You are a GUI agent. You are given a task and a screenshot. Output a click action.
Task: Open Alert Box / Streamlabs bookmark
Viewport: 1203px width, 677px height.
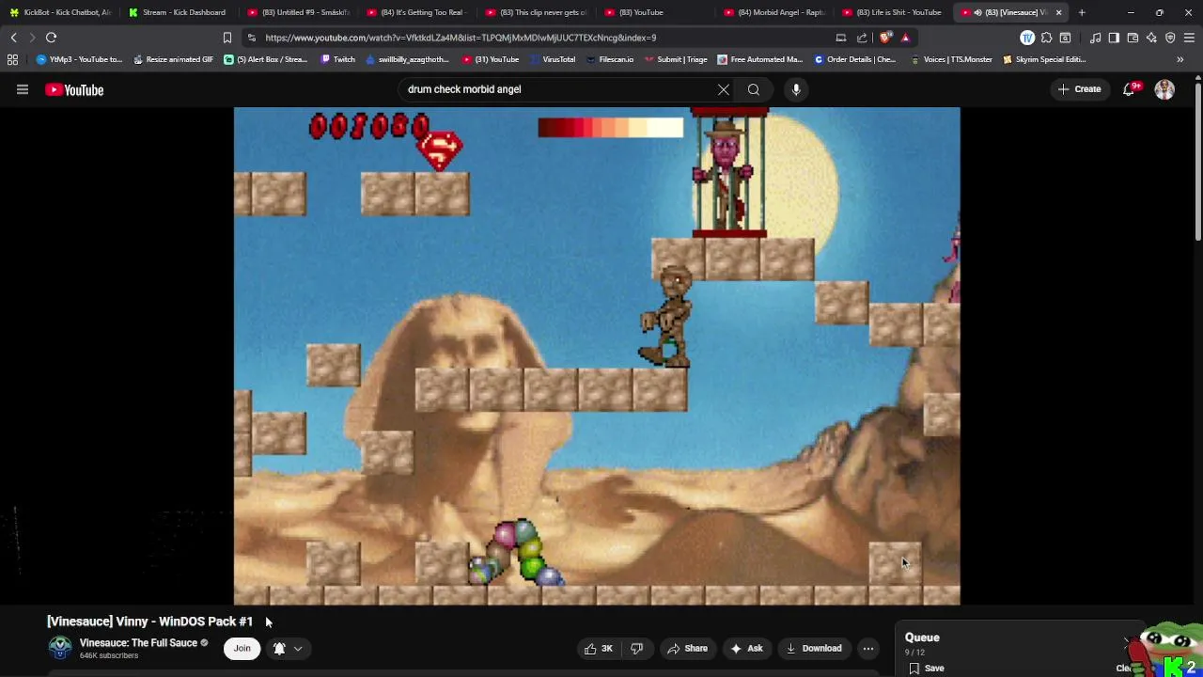tap(266, 59)
